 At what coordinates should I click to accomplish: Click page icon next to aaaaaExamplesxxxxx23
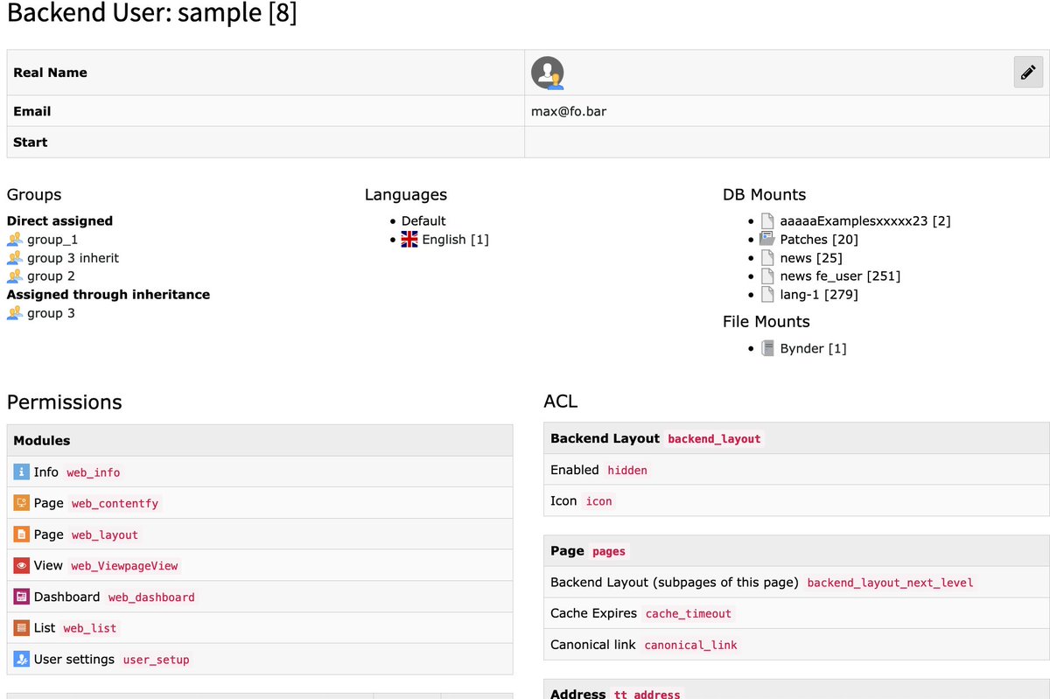767,221
